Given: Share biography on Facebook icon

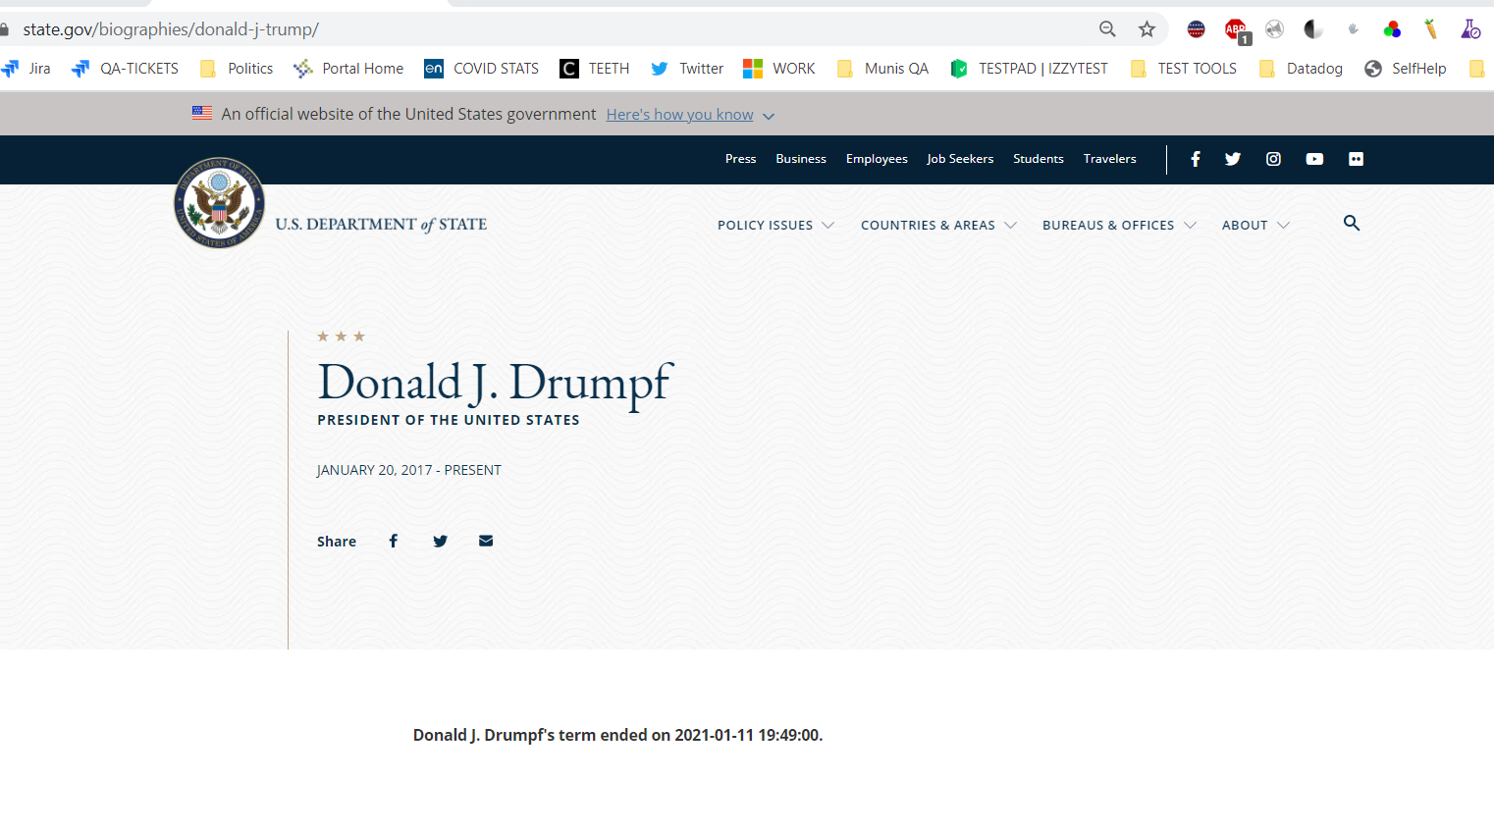Looking at the screenshot, I should pos(394,541).
